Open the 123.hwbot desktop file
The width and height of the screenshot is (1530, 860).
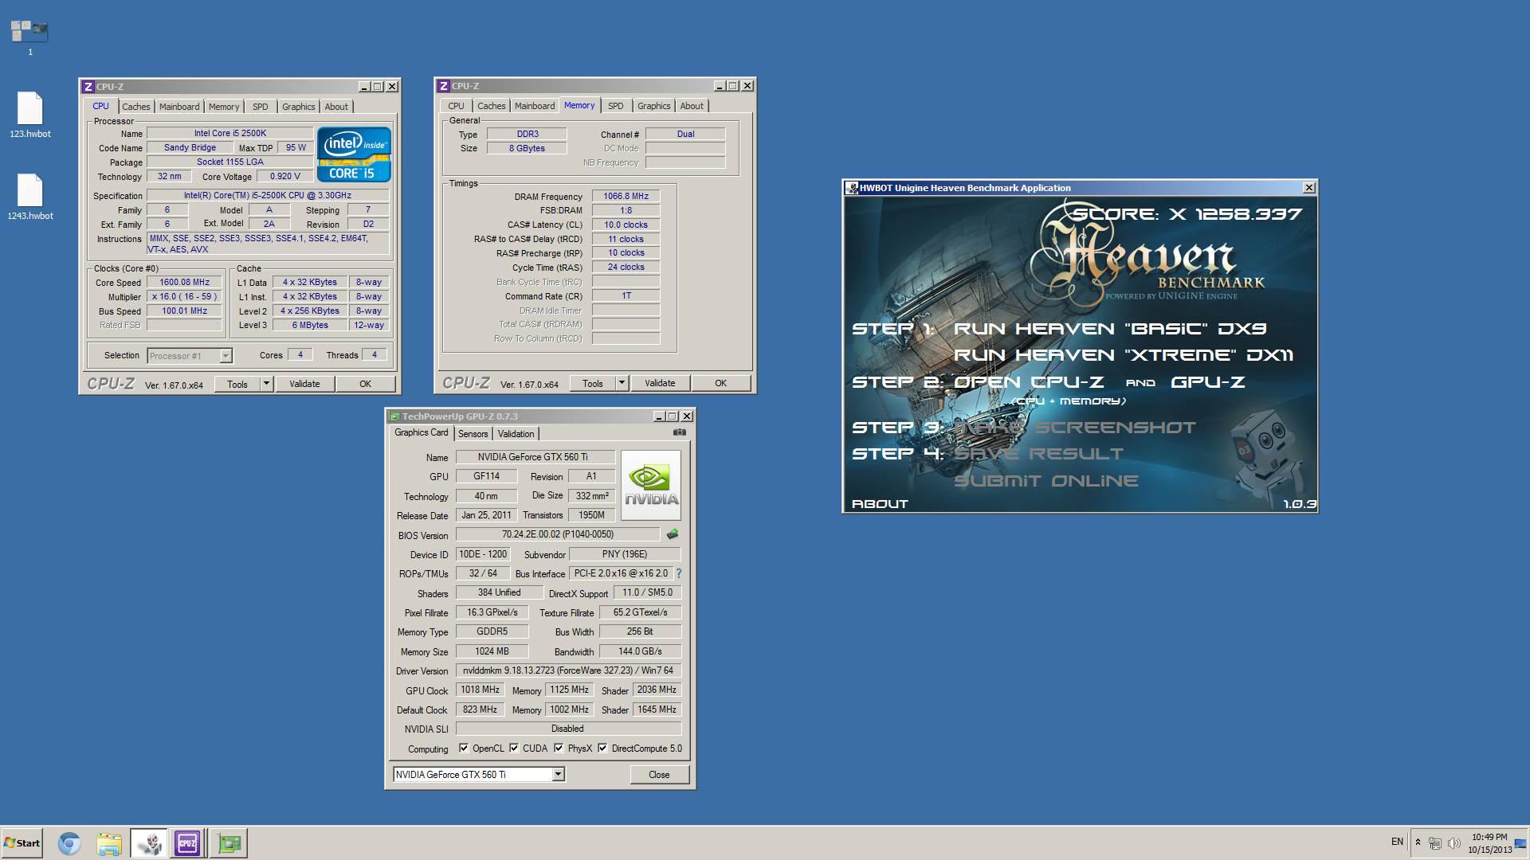click(30, 115)
